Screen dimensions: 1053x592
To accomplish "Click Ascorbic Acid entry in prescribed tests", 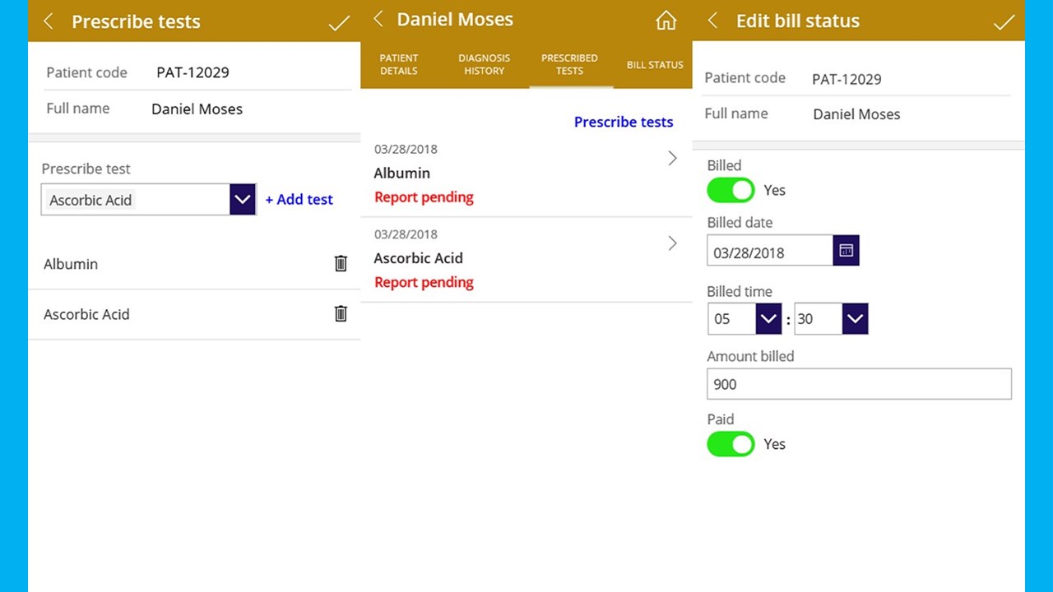I will click(x=526, y=260).
